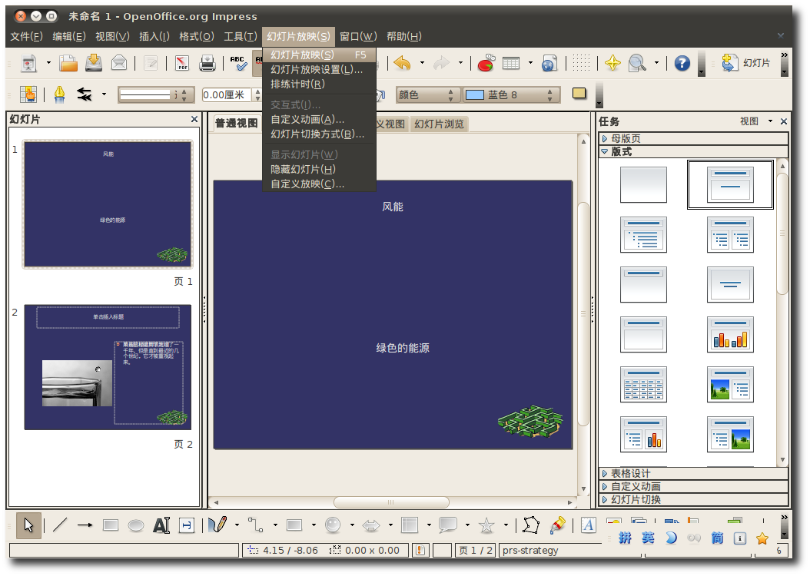810x576 pixels.
Task: Toggle the Points edit tool
Action: pos(531,525)
